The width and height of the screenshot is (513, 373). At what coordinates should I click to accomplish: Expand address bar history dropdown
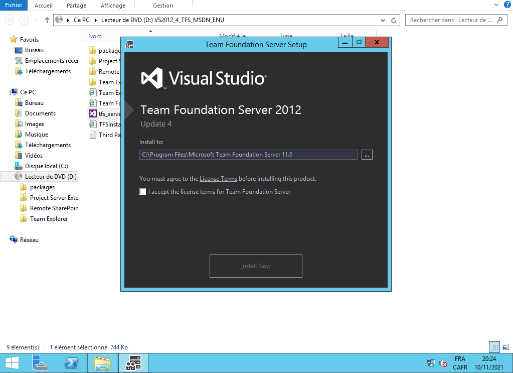coord(383,20)
